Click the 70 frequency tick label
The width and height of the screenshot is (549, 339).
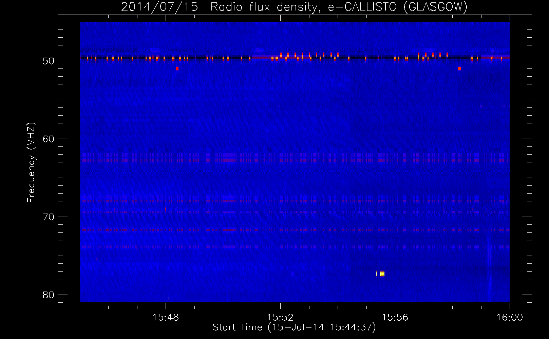tap(49, 217)
